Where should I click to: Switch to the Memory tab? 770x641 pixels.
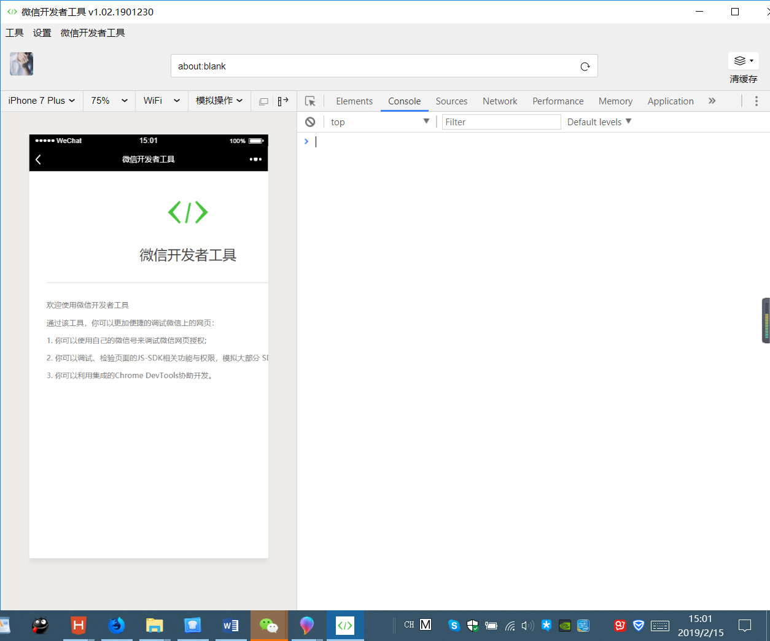coord(615,101)
